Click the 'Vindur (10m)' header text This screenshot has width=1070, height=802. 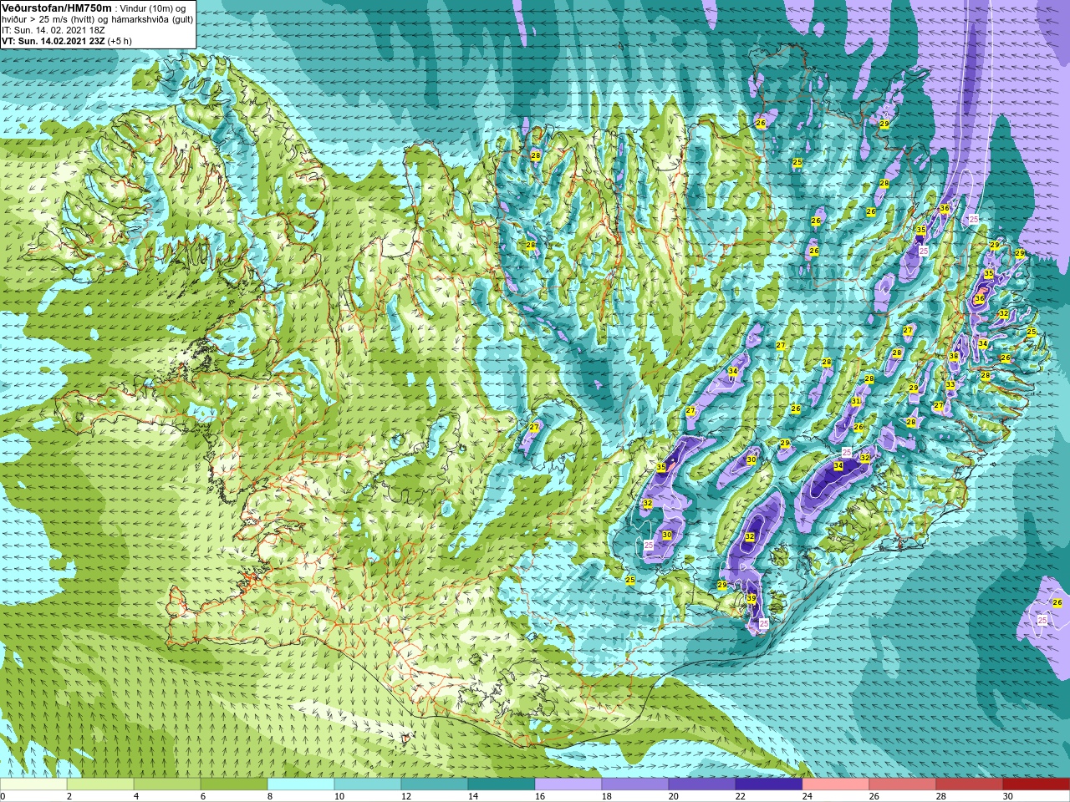click(x=148, y=8)
